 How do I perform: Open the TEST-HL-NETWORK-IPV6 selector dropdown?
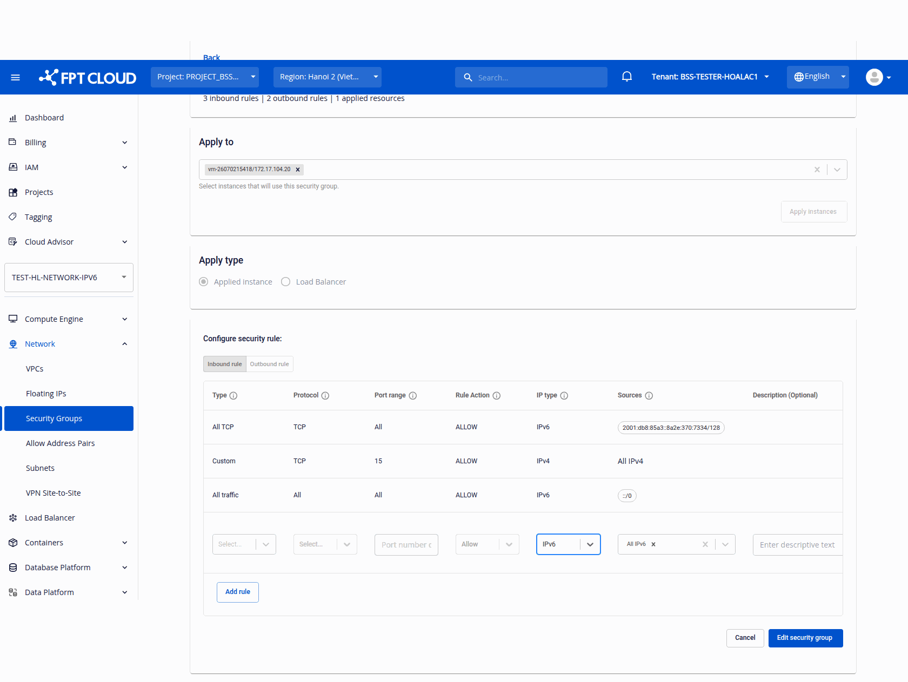pos(69,278)
